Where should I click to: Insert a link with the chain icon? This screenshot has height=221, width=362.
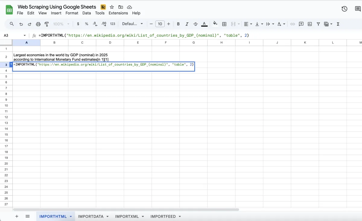(x=292, y=24)
